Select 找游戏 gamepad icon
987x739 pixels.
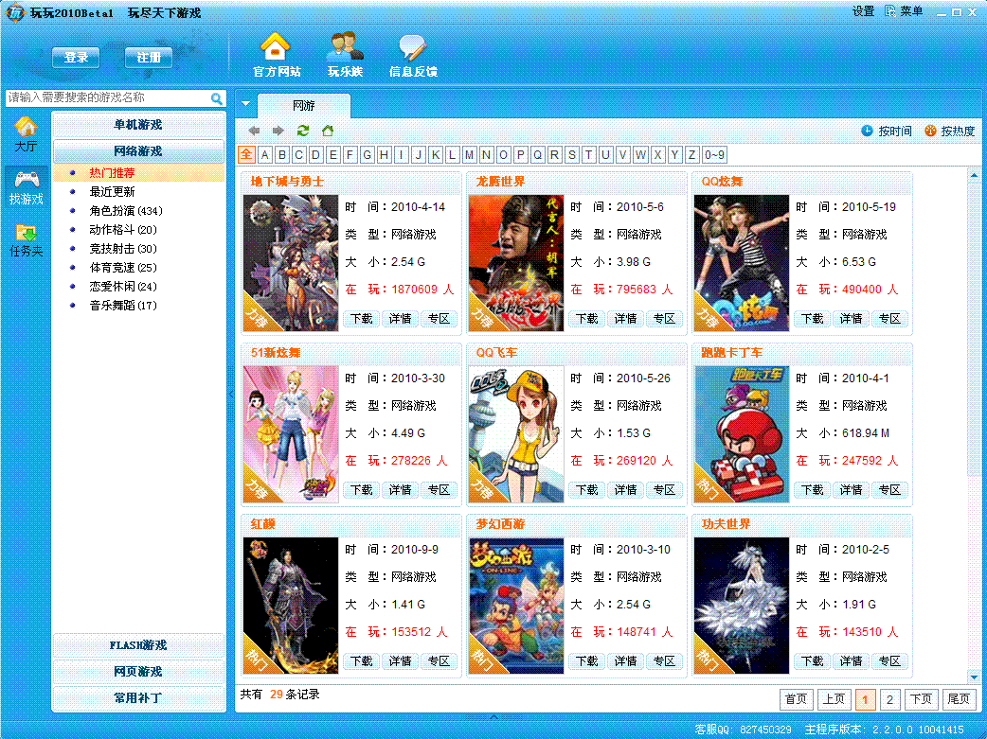(x=26, y=187)
